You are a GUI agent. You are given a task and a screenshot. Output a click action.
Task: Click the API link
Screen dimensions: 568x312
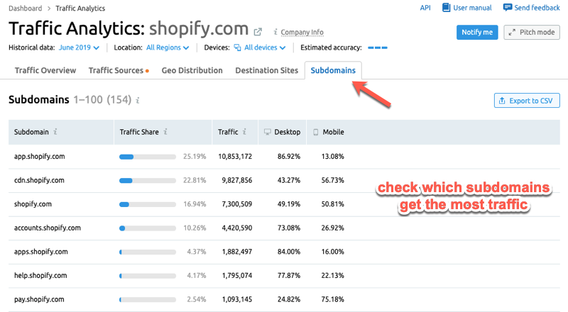(x=425, y=8)
